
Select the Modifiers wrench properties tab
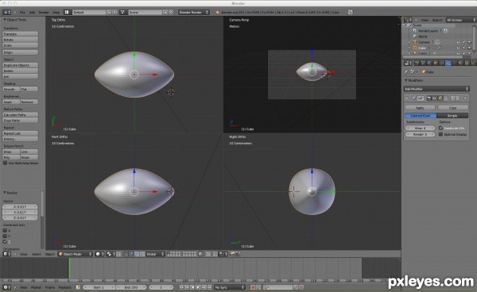click(448, 63)
